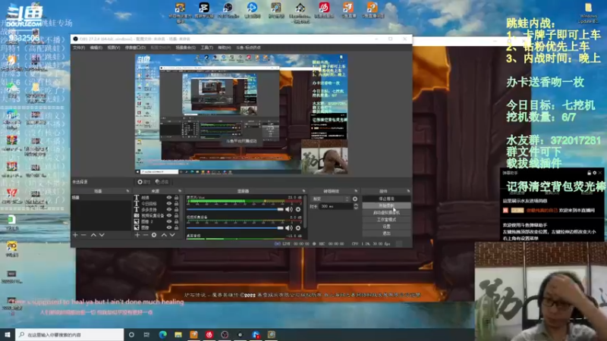Increase the transition duration with the up arrow

[x=356, y=205]
